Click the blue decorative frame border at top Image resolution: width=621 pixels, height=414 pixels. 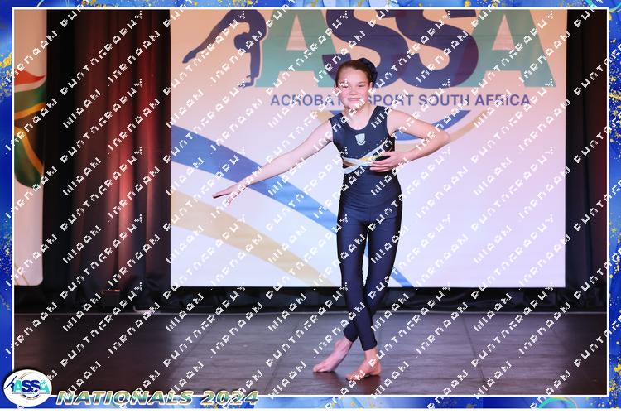click(x=310, y=4)
